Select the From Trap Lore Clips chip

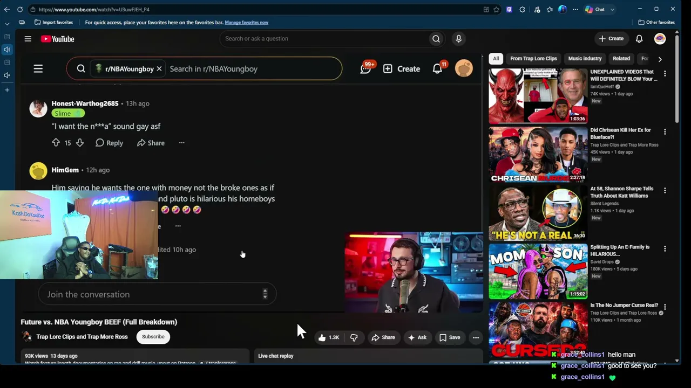point(533,59)
